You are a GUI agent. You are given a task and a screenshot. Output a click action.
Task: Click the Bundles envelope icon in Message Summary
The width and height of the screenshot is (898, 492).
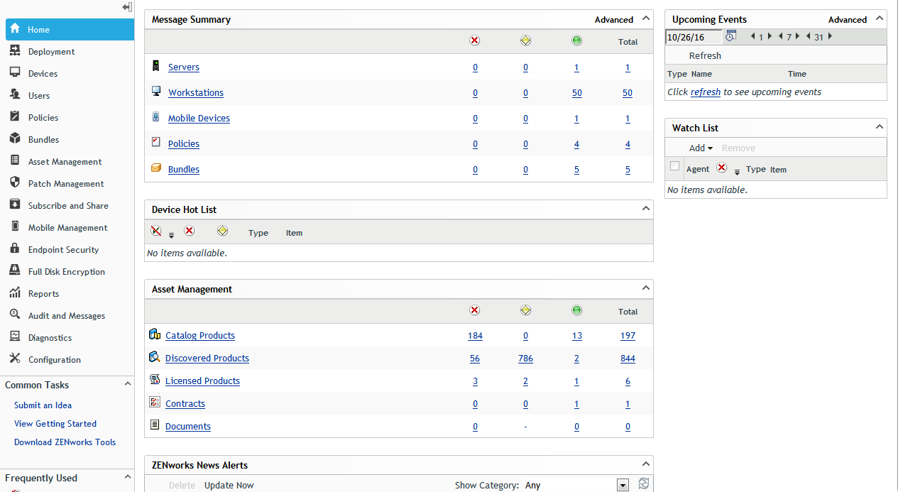[156, 169]
